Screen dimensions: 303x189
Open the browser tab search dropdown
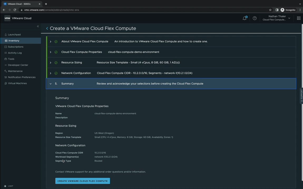point(300,4)
